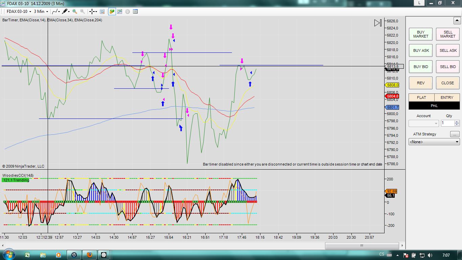Open the chart style line dropdown

point(56,12)
